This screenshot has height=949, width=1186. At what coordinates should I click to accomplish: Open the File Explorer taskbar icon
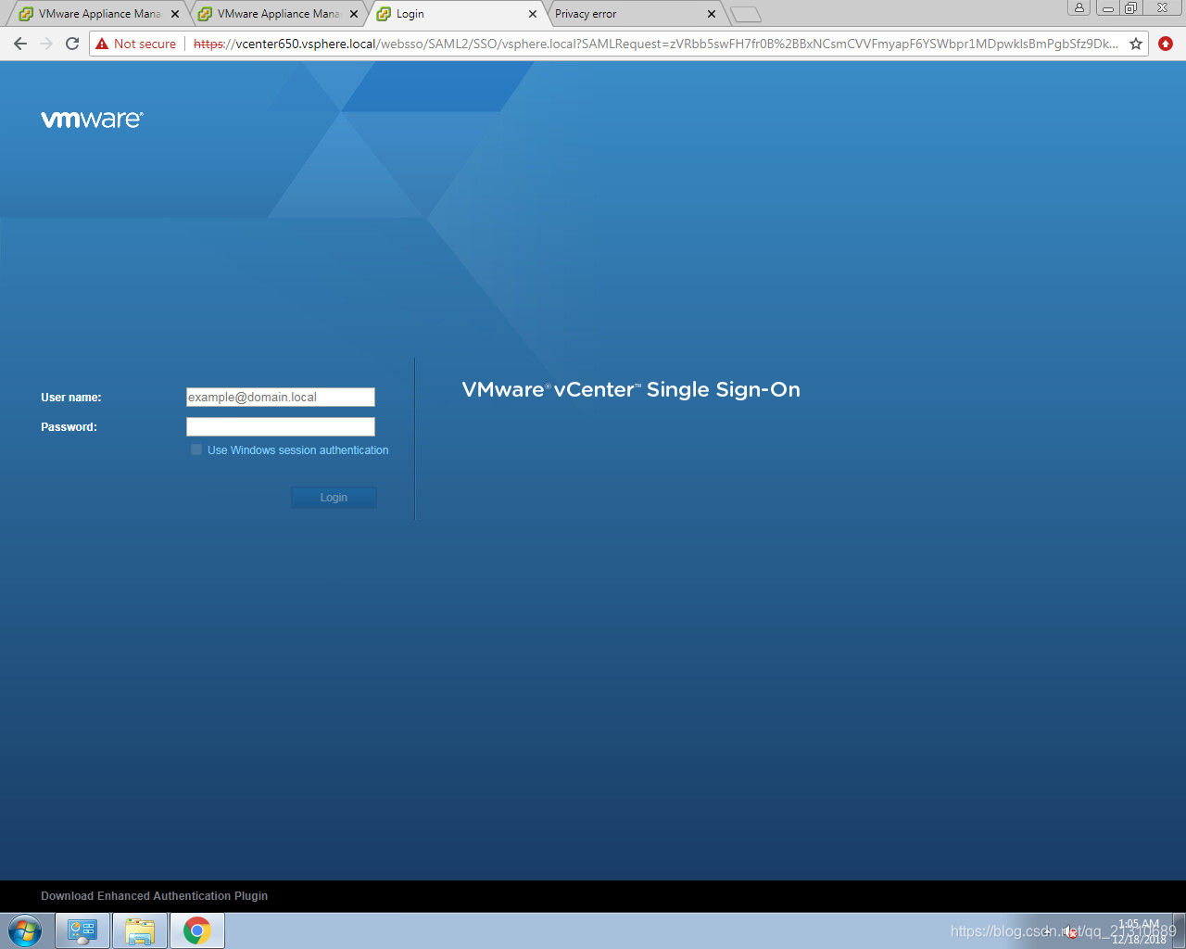click(x=140, y=931)
